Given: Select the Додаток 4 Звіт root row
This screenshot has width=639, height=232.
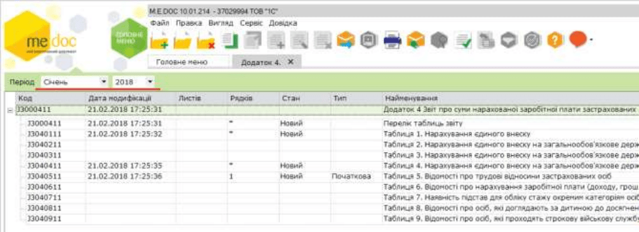Looking at the screenshot, I should [327, 110].
